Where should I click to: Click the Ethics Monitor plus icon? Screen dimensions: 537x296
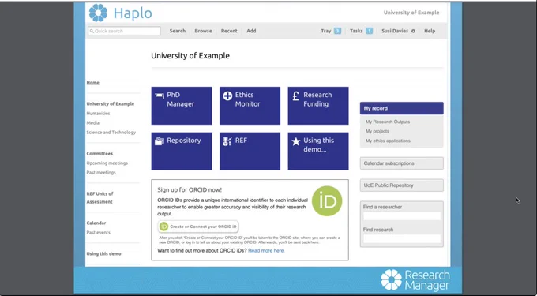tap(227, 96)
